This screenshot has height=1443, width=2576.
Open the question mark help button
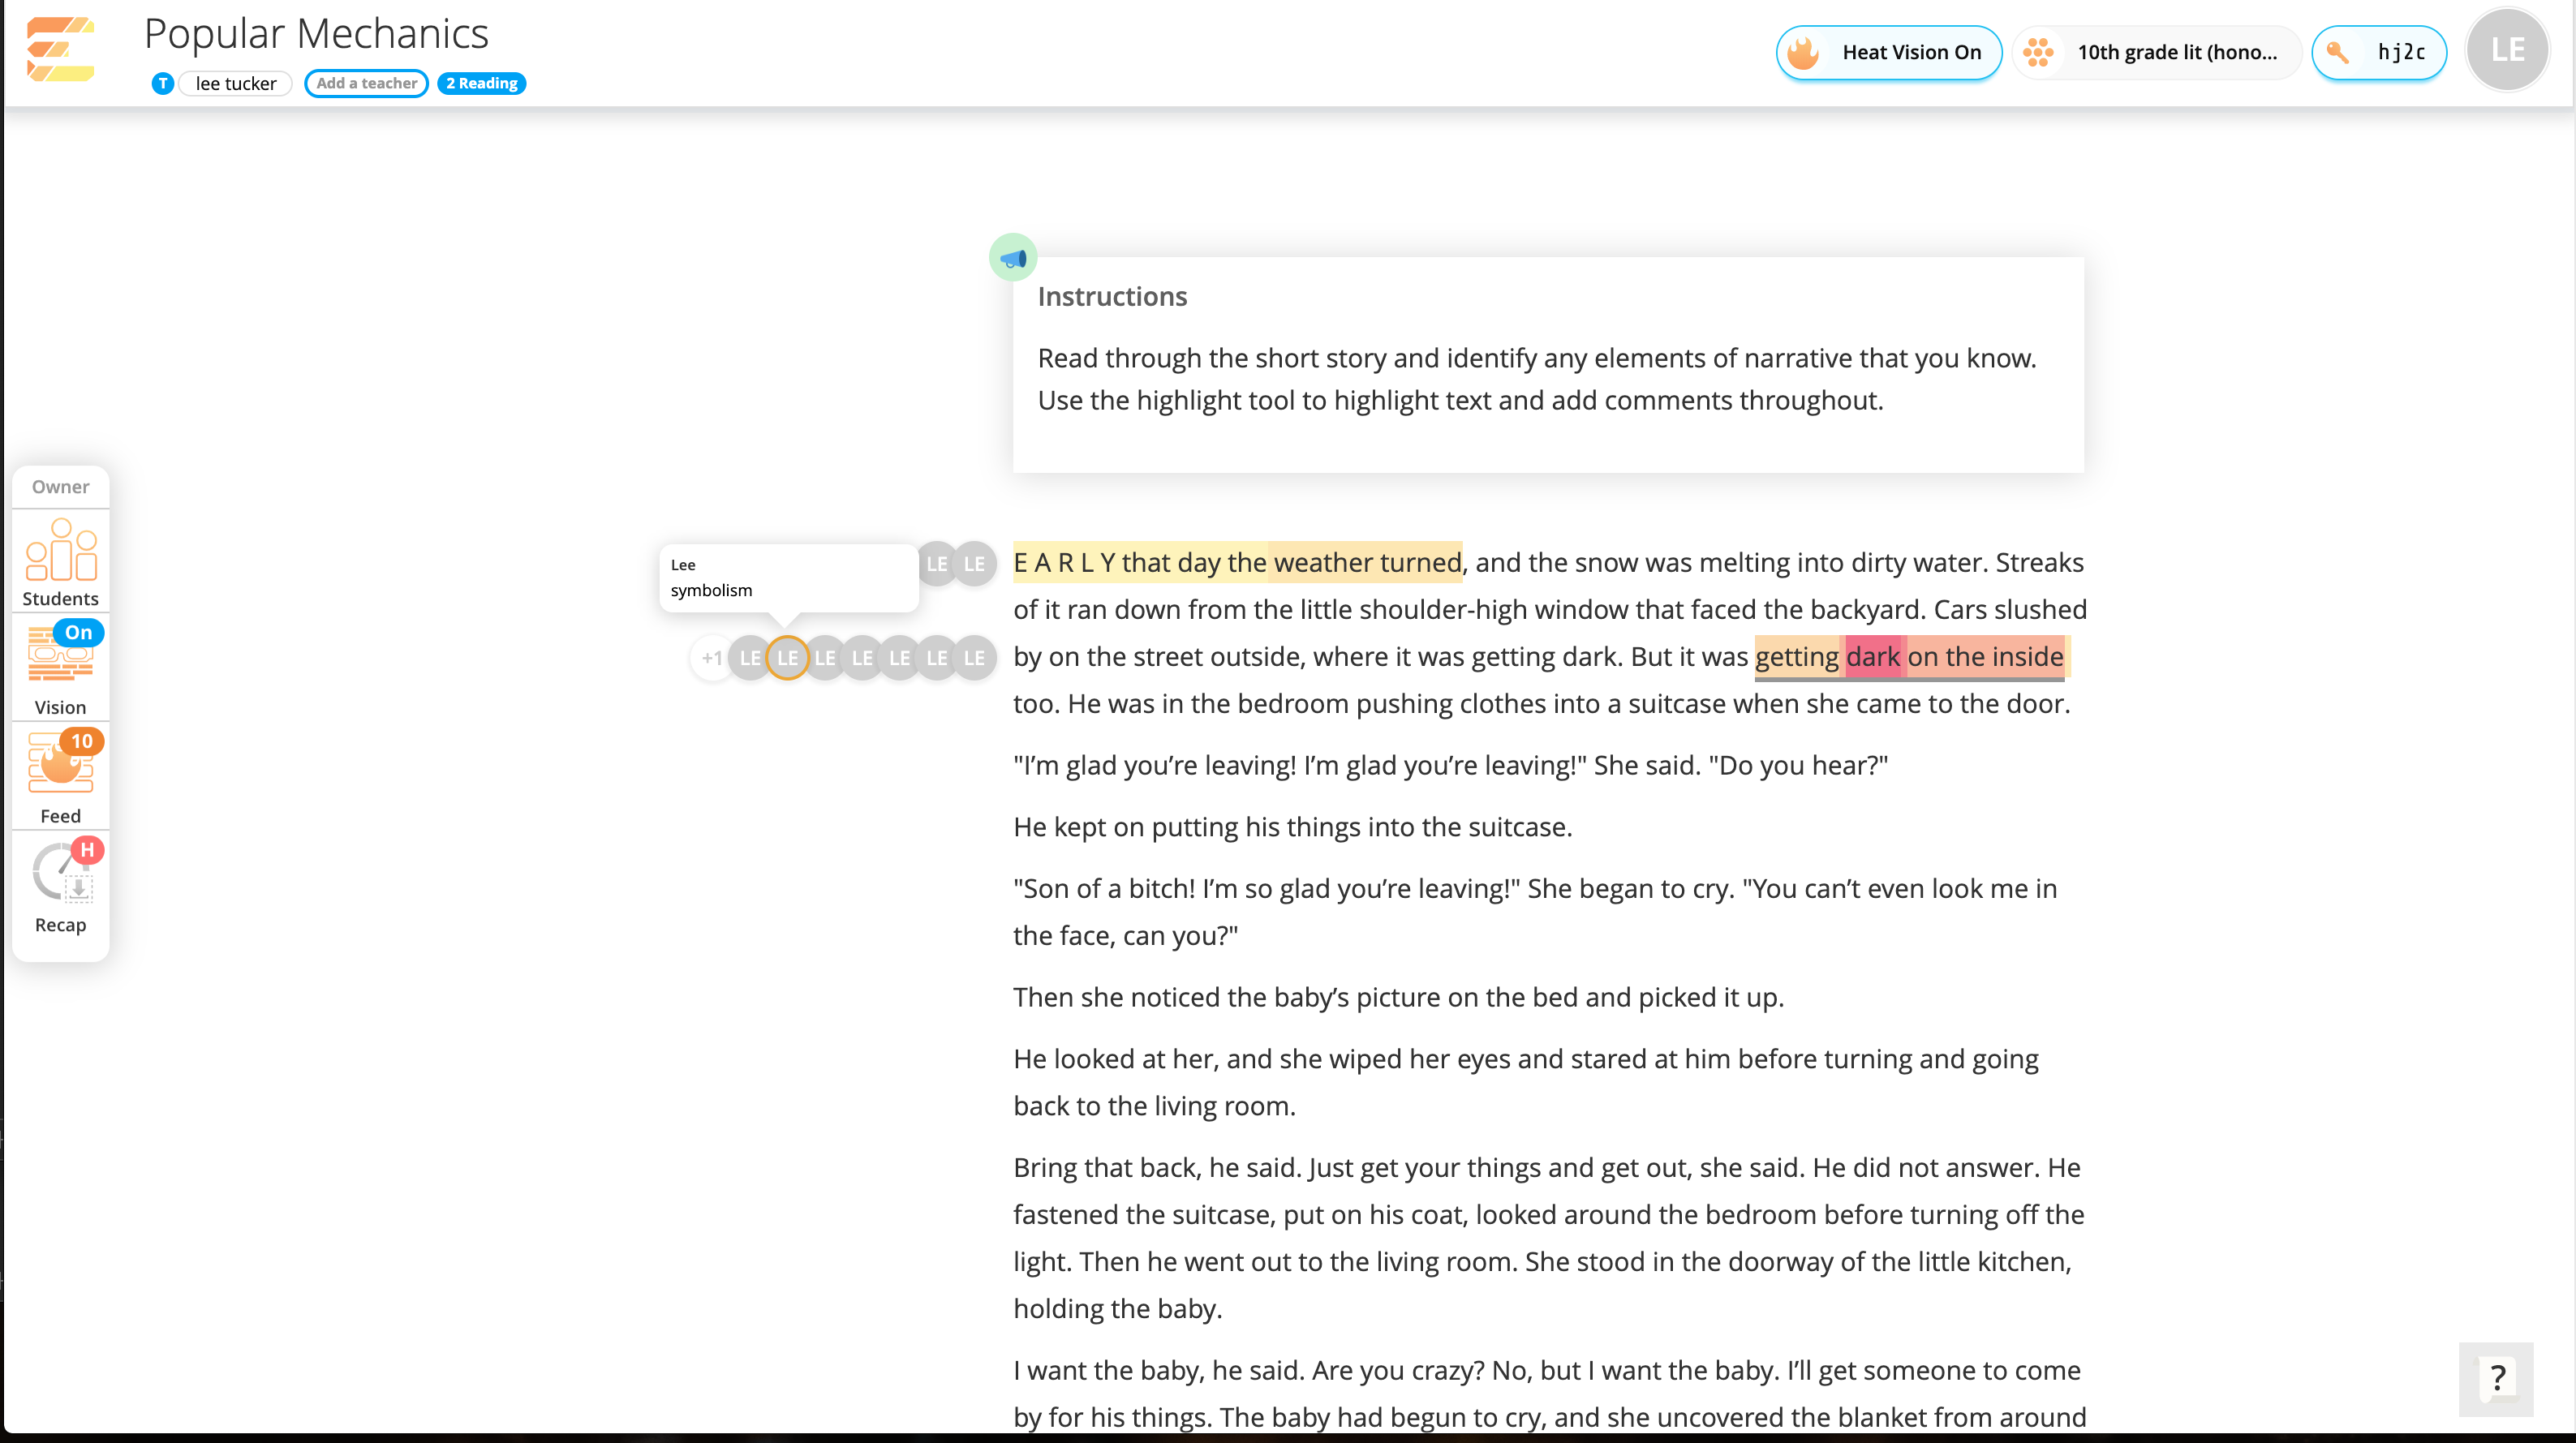(x=2496, y=1378)
